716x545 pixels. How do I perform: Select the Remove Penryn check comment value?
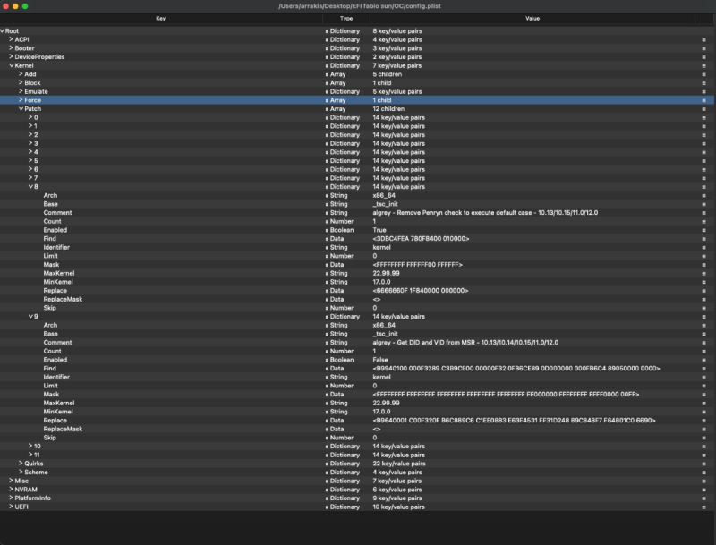[485, 213]
